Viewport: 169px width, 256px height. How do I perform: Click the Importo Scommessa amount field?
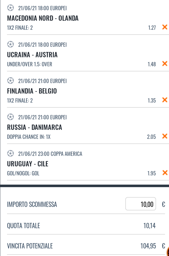141,204
